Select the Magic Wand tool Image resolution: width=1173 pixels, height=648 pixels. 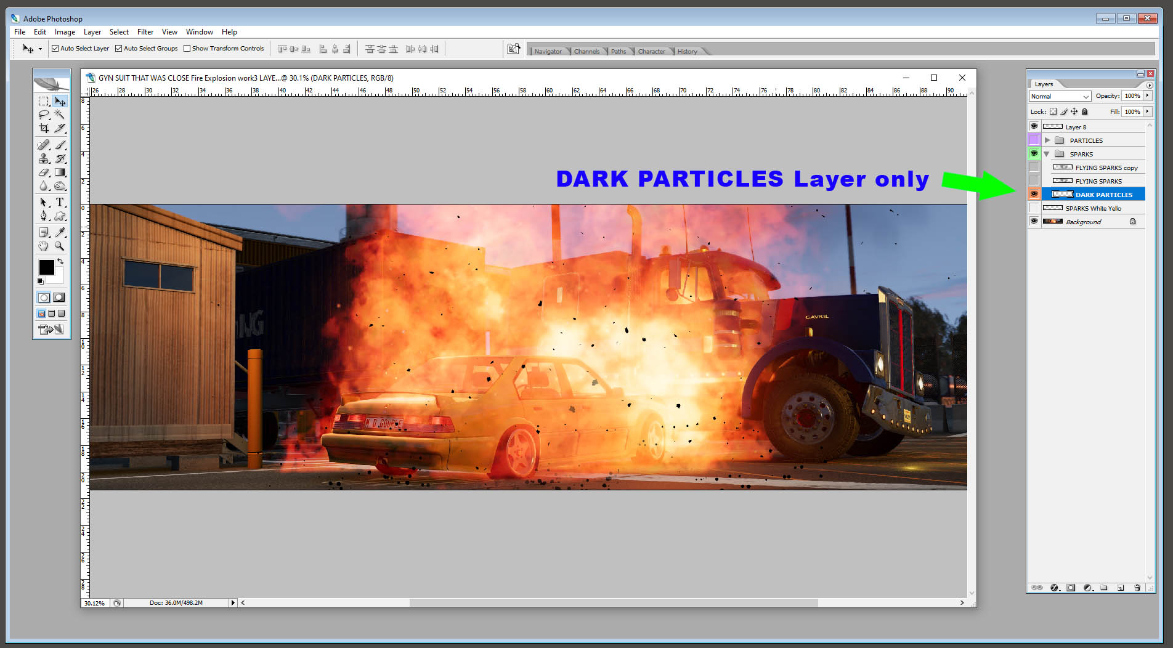60,115
